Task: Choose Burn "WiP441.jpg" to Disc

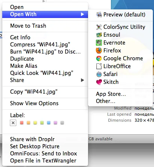Action: pyautogui.click(x=45, y=52)
